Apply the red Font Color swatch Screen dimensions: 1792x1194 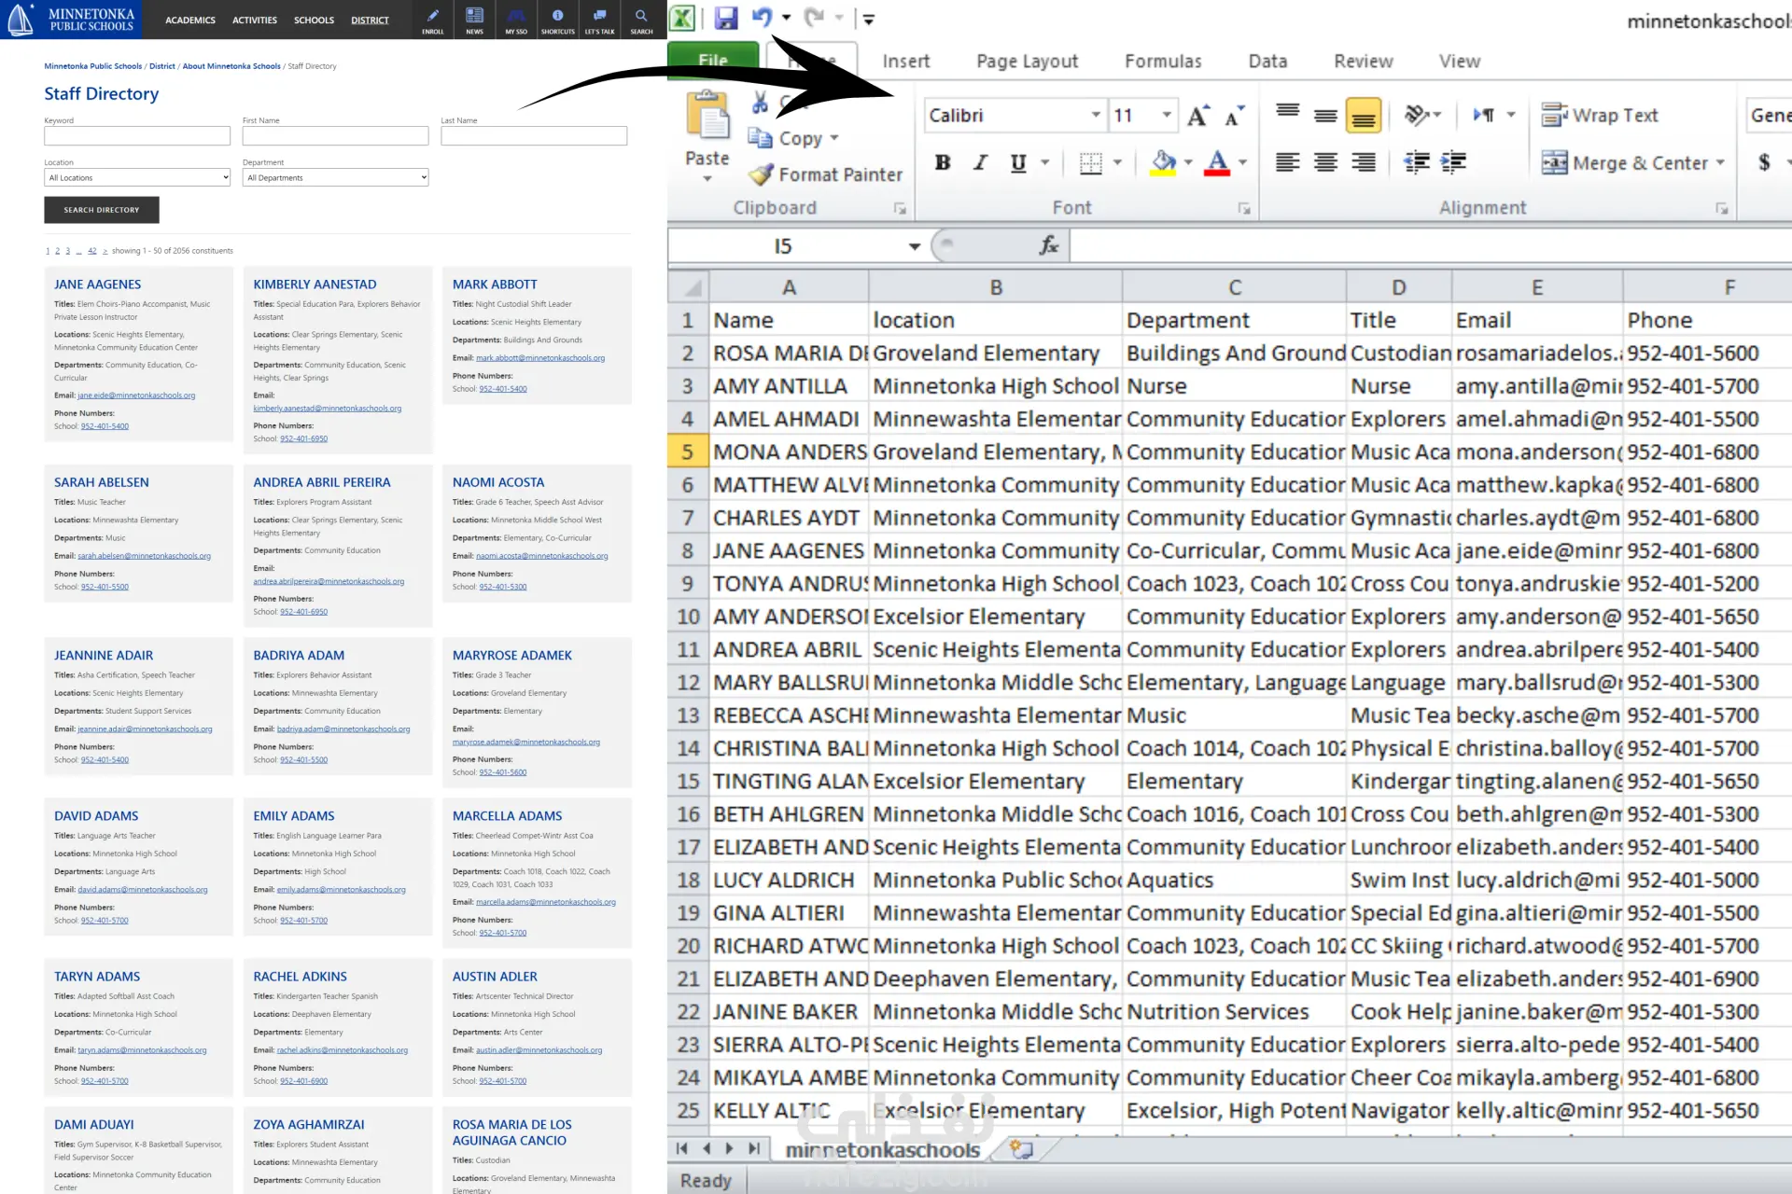1217,162
